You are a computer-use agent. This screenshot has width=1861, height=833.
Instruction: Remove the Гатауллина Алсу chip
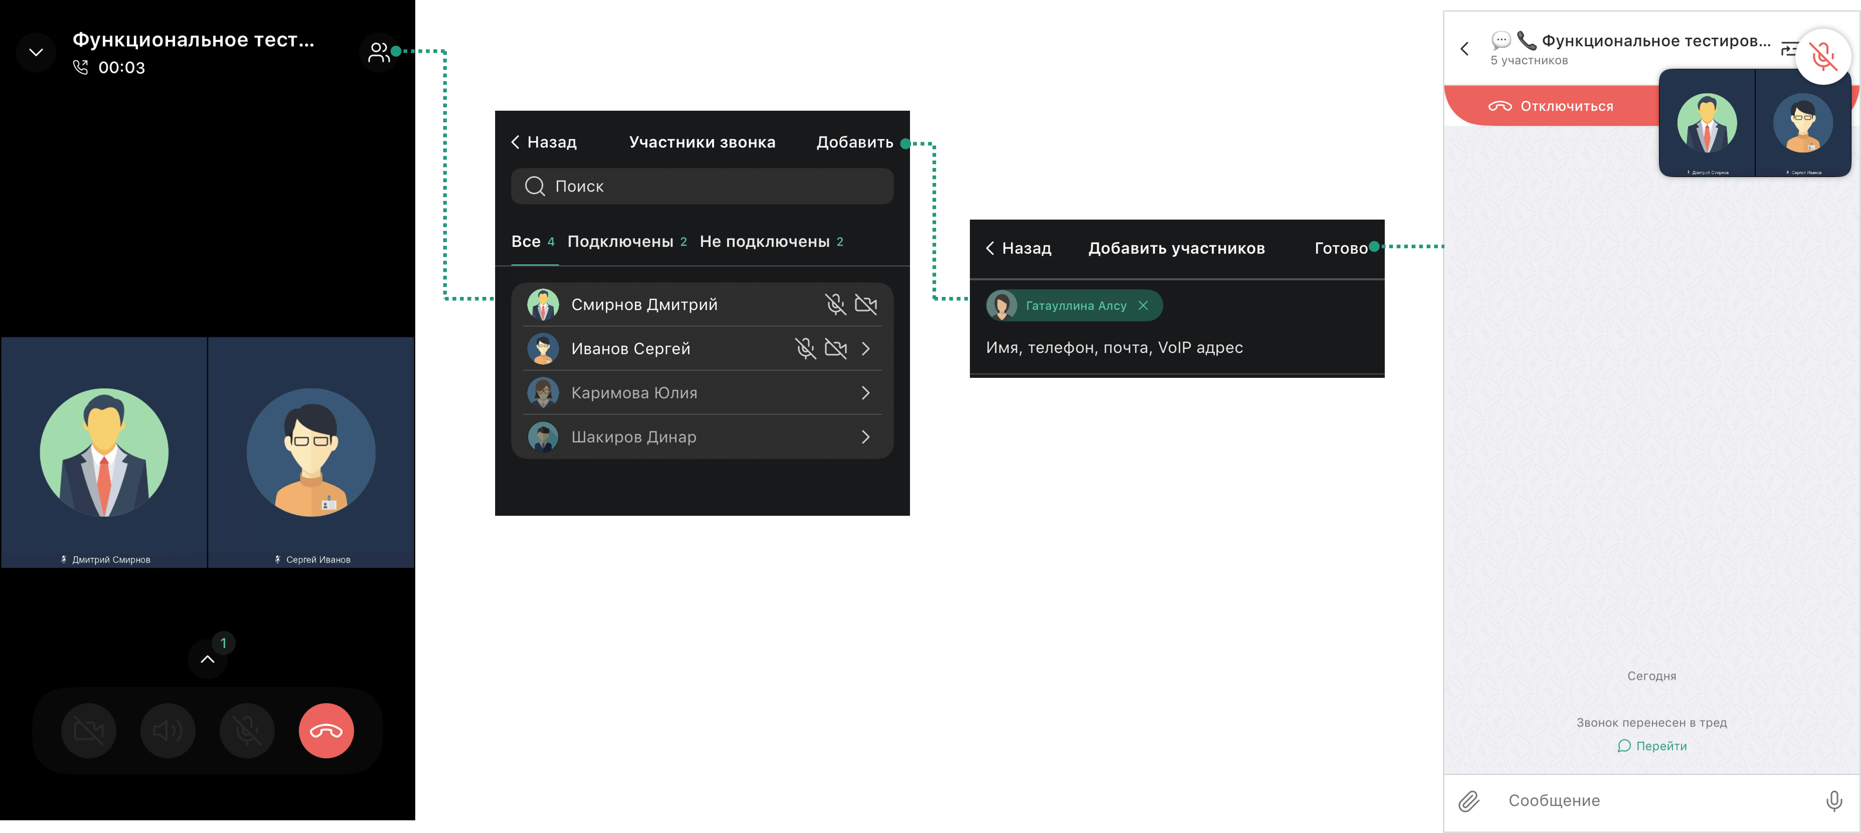pos(1143,306)
